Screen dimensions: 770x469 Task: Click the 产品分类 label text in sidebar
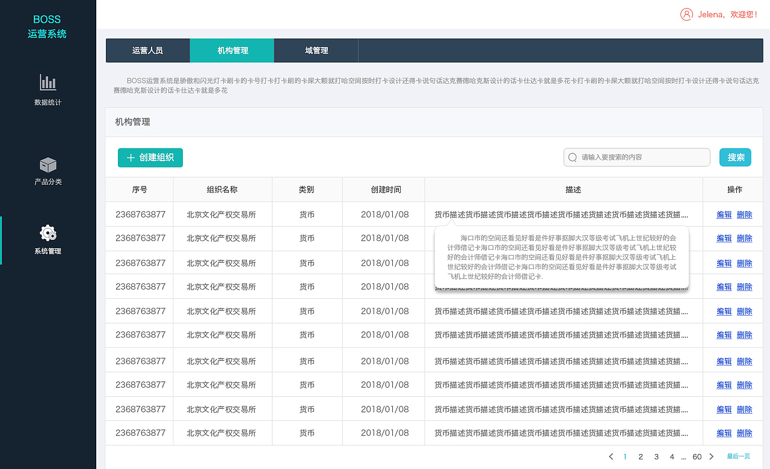click(x=48, y=182)
